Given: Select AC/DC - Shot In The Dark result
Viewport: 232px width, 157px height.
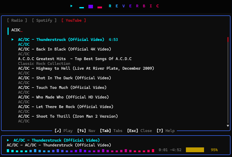Looking at the screenshot, I should [x=64, y=78].
